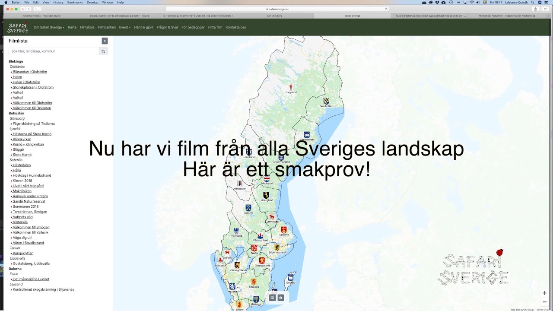Screen dimensions: 553x311
Task: Open the Småland coat of arms marker
Action: pos(254,282)
